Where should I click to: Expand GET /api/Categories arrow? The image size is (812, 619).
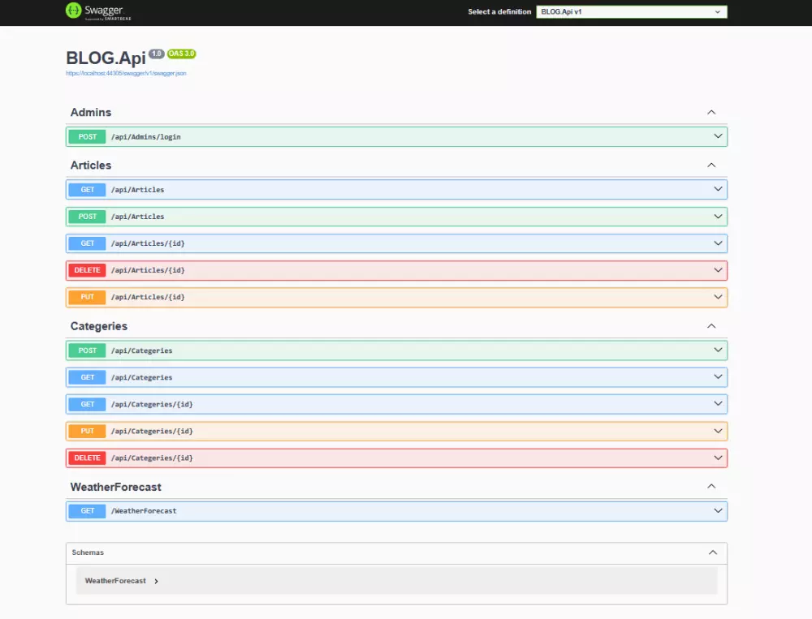click(718, 376)
